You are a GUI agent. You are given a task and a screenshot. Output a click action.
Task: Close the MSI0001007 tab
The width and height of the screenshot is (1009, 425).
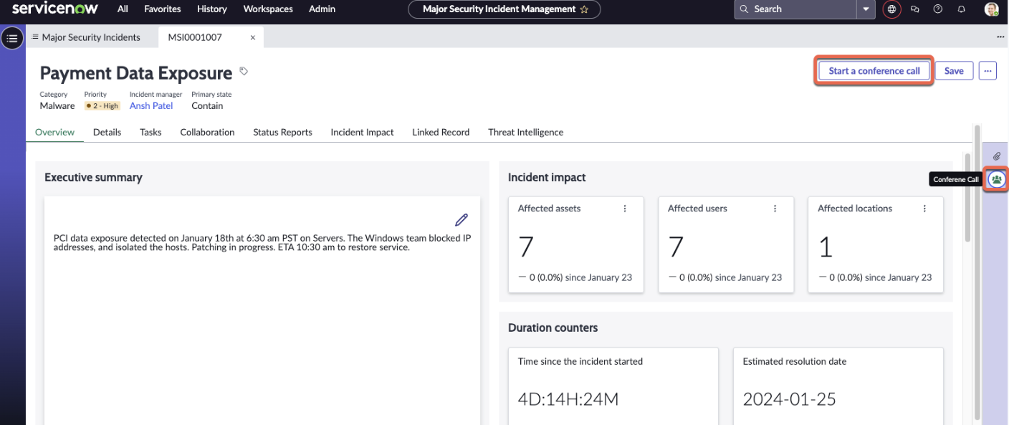click(x=252, y=38)
